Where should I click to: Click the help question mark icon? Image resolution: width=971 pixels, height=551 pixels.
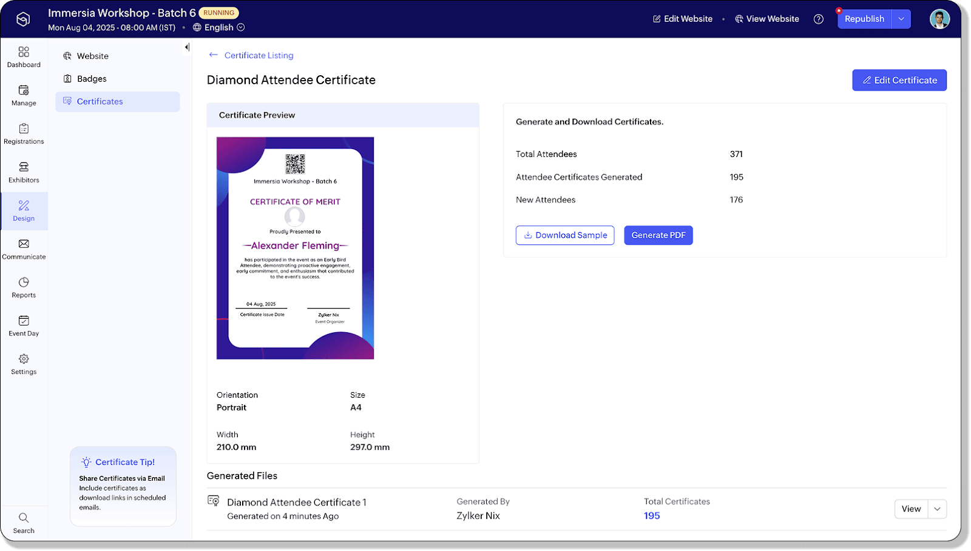point(819,19)
